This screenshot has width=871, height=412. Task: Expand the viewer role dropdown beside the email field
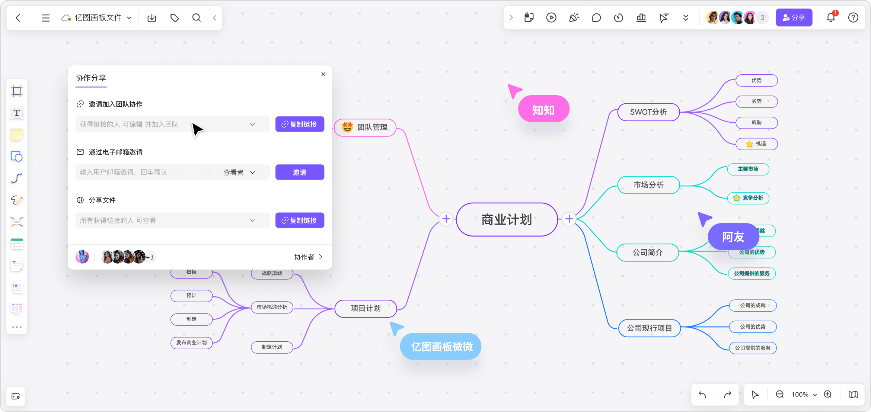coord(238,172)
